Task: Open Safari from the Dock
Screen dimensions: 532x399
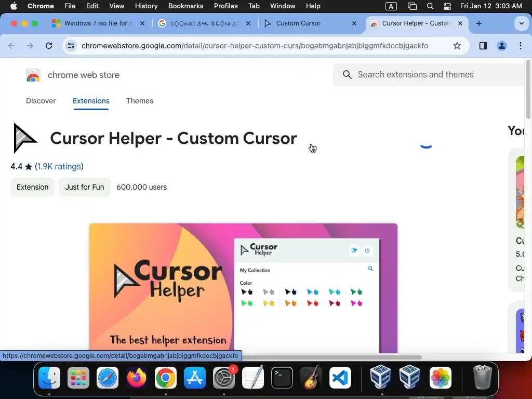Action: (108, 377)
